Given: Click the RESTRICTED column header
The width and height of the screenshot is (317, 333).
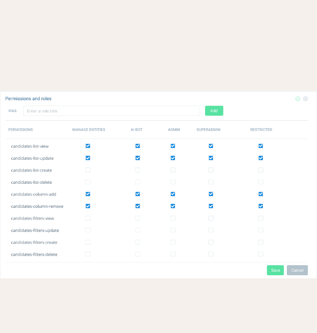Looking at the screenshot, I should (261, 130).
